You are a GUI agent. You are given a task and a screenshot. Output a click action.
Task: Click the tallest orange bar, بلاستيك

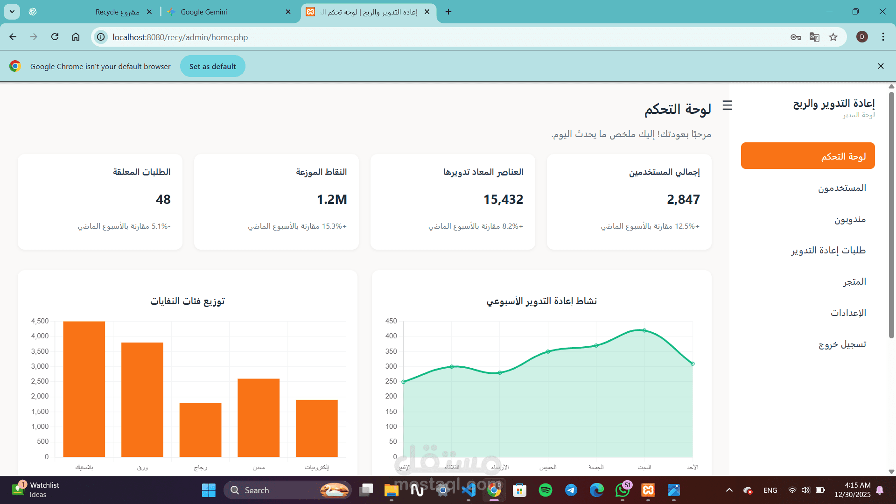tap(84, 389)
